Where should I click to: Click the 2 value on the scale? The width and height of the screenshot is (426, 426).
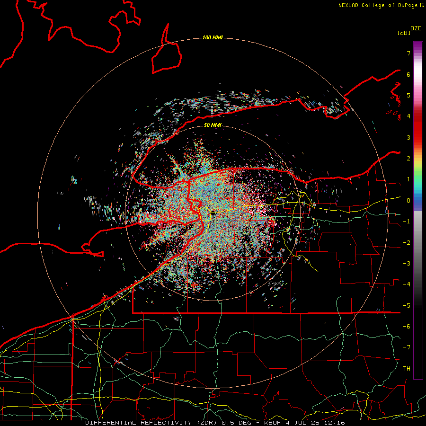(408, 159)
